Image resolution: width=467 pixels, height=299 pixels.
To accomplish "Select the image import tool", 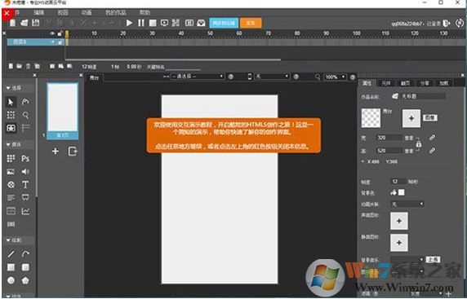I will pyautogui.click(x=11, y=171).
